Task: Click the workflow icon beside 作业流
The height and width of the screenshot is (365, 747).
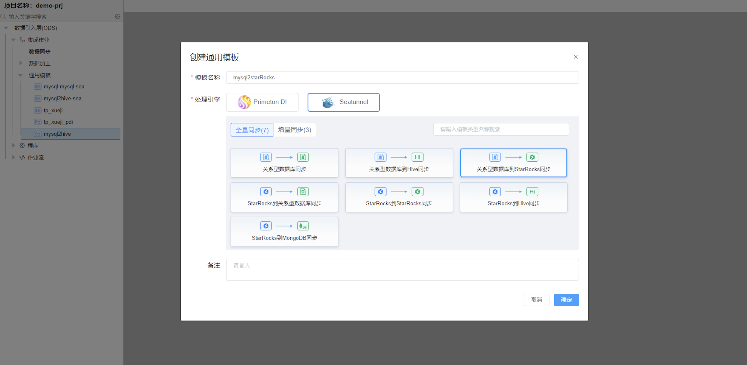Action: click(22, 158)
